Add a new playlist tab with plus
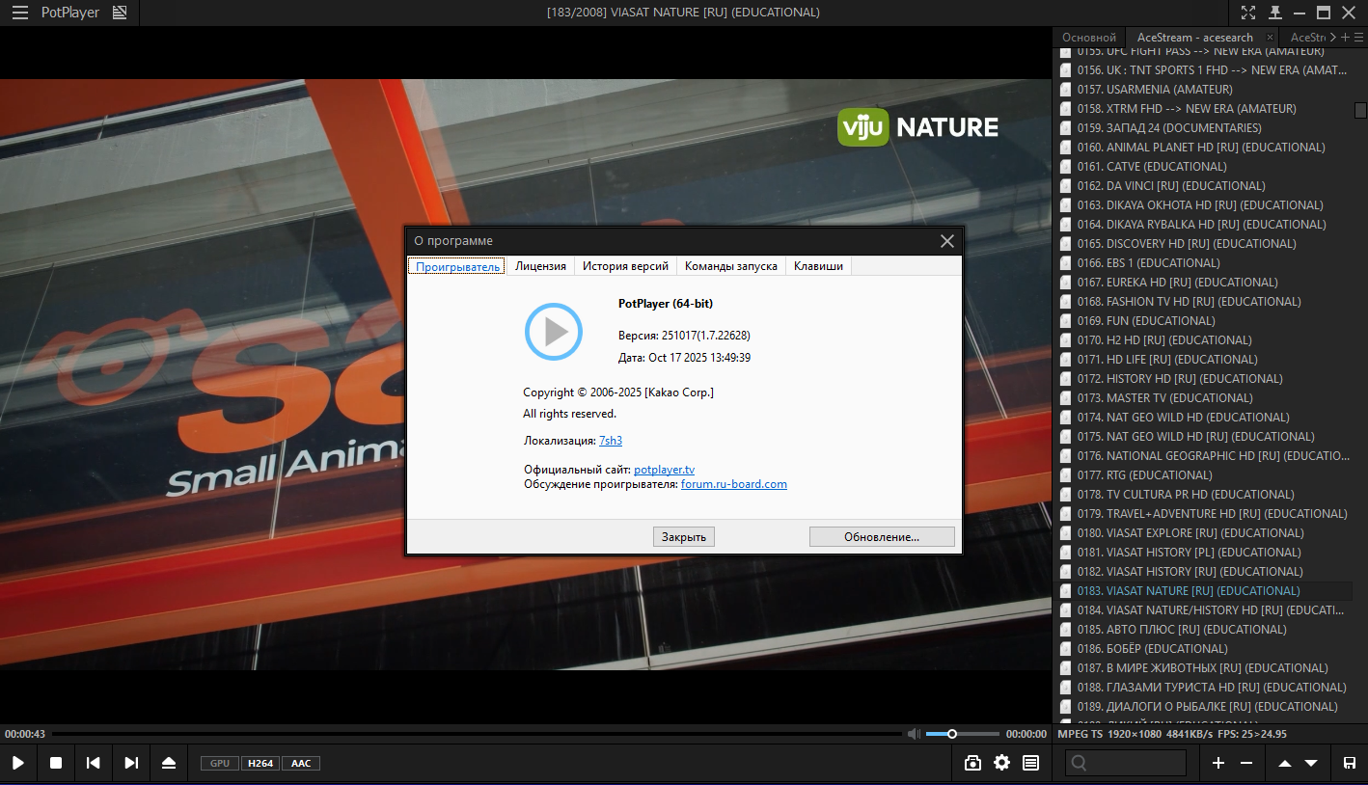This screenshot has width=1368, height=785. pos(1346,38)
